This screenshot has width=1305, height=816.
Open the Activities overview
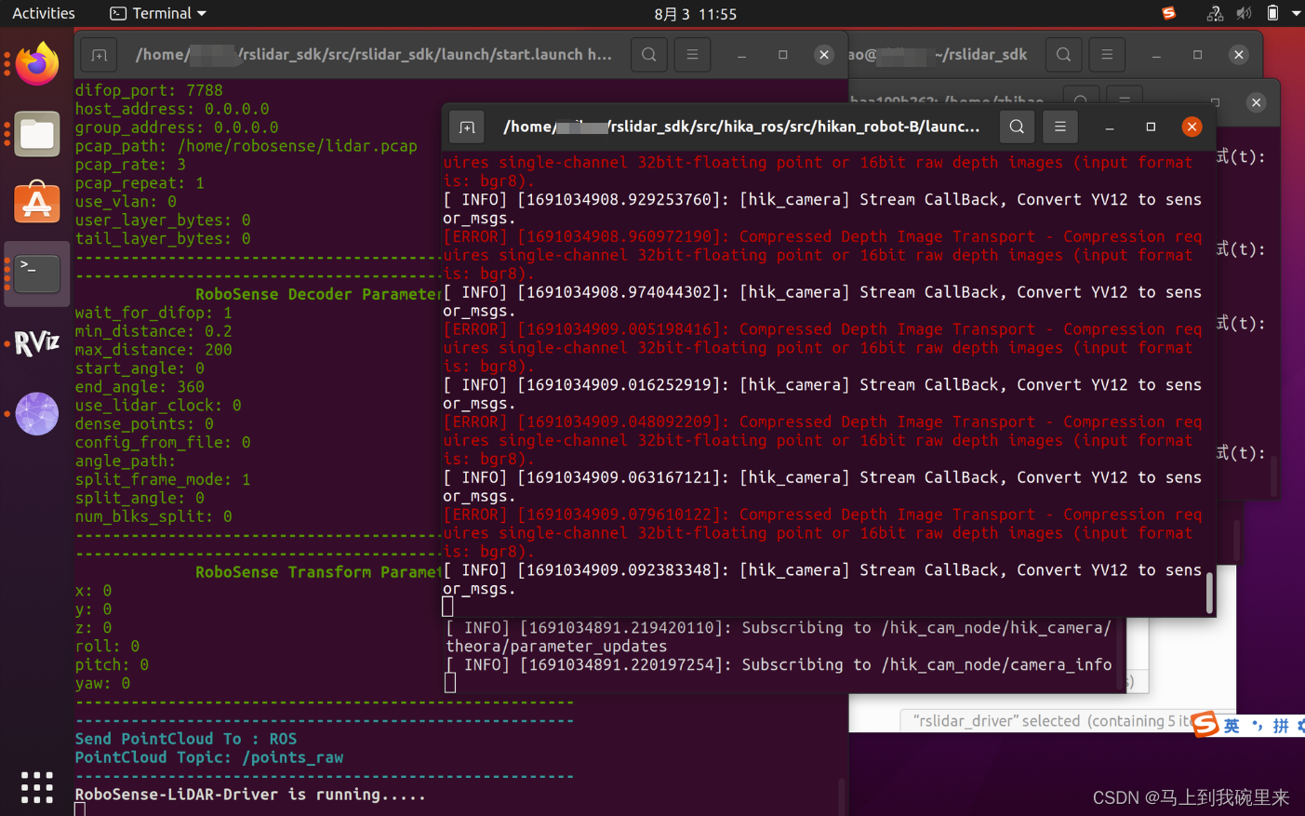[x=43, y=13]
